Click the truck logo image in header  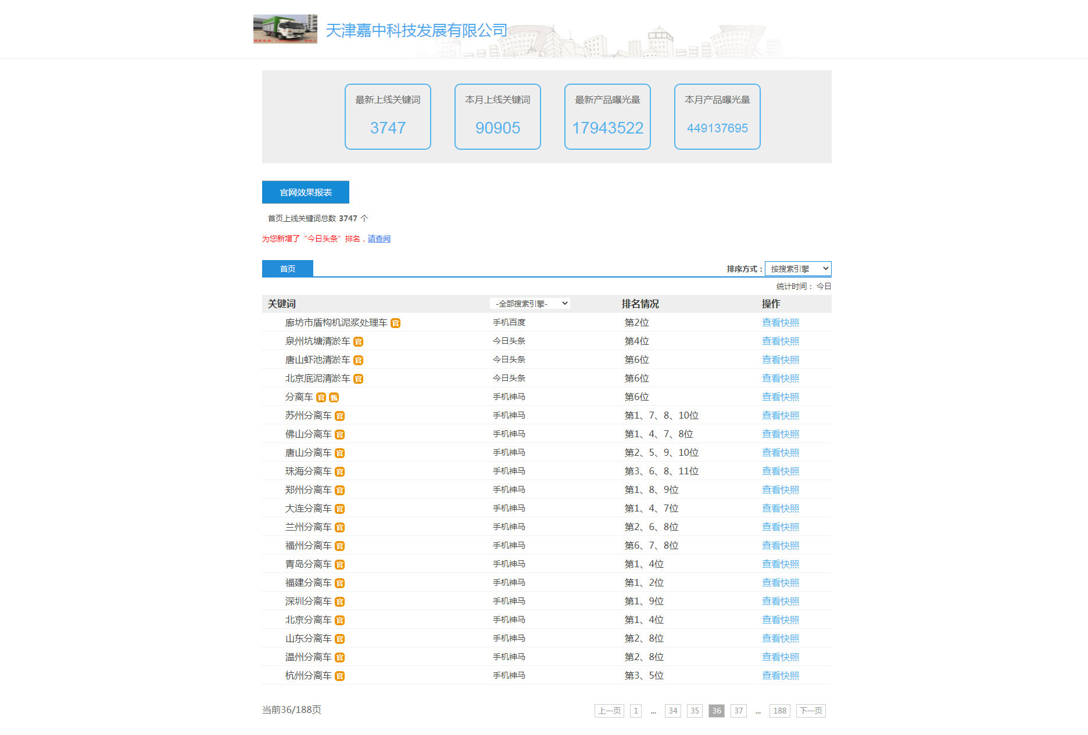285,29
